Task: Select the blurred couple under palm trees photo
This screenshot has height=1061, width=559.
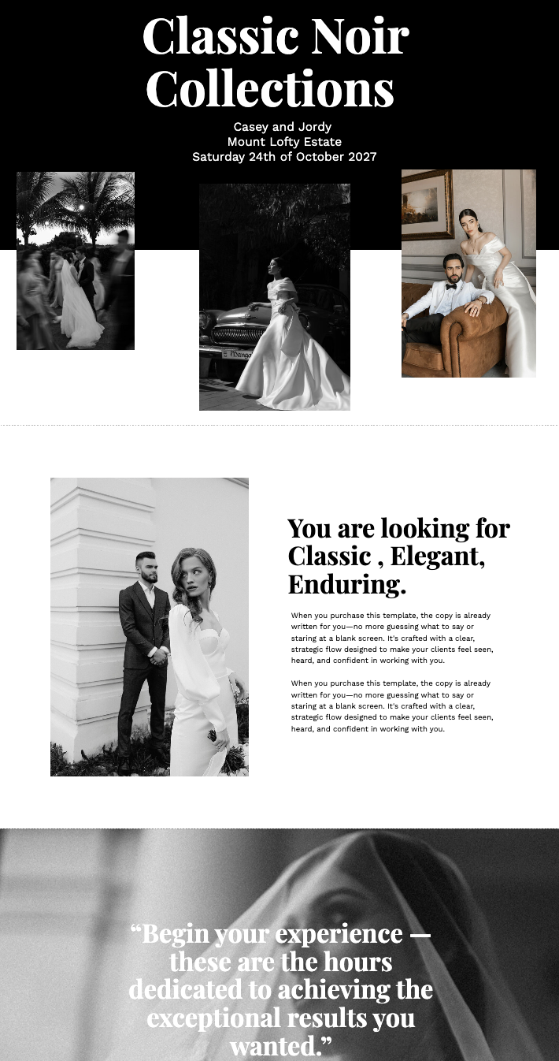Action: coord(76,261)
